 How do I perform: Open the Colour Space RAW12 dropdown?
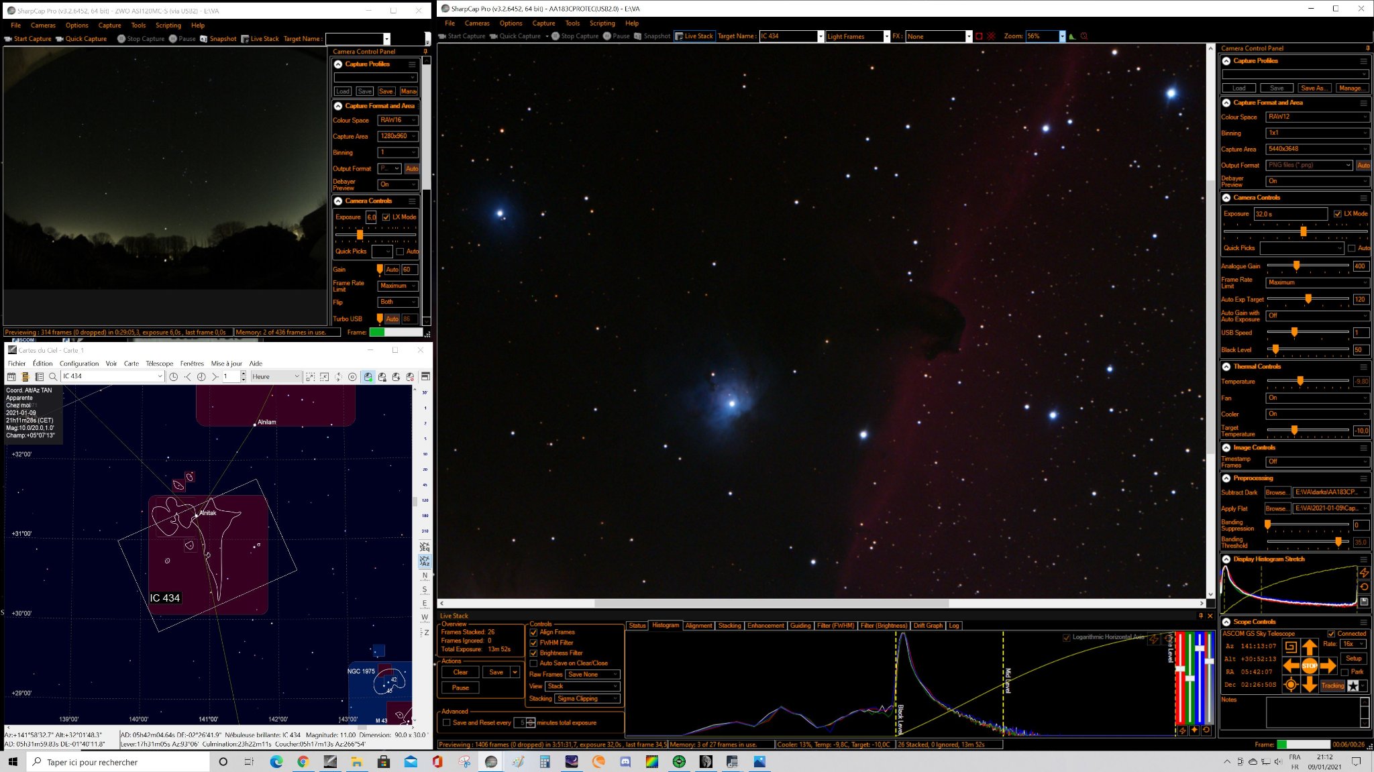coord(1317,117)
